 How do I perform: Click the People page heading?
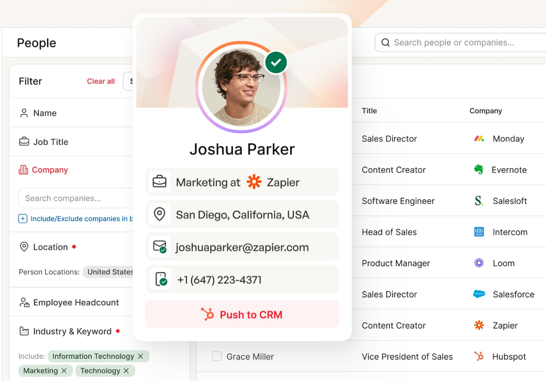coord(36,43)
